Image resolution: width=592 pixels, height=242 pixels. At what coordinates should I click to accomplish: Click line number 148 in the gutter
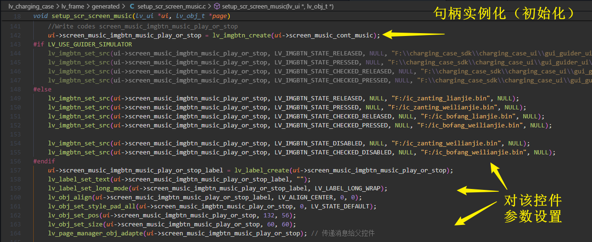[x=16, y=89]
